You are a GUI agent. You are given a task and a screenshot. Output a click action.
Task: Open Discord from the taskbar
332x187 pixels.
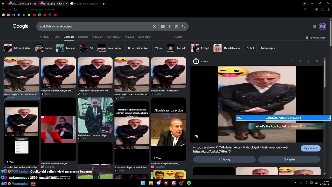point(158,183)
